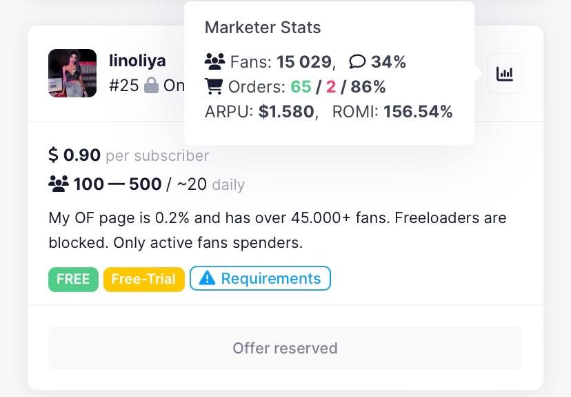Click the shopping cart Orders icon

click(214, 87)
